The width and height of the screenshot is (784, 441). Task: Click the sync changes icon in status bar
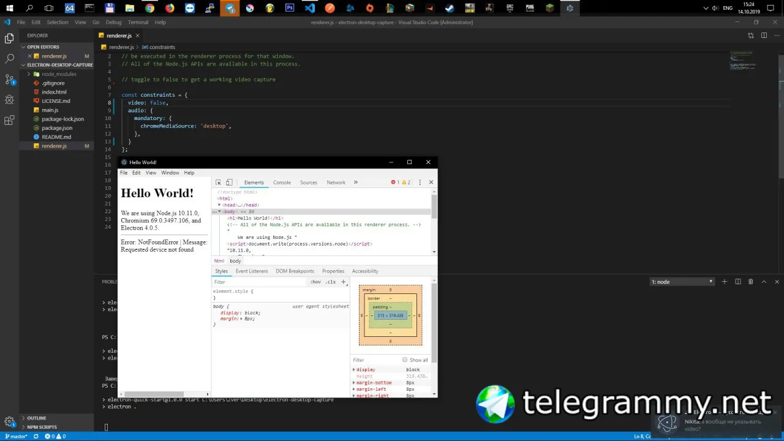click(x=36, y=437)
